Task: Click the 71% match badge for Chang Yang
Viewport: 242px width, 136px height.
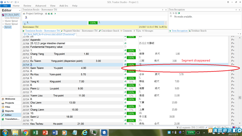Action: click(x=131, y=54)
